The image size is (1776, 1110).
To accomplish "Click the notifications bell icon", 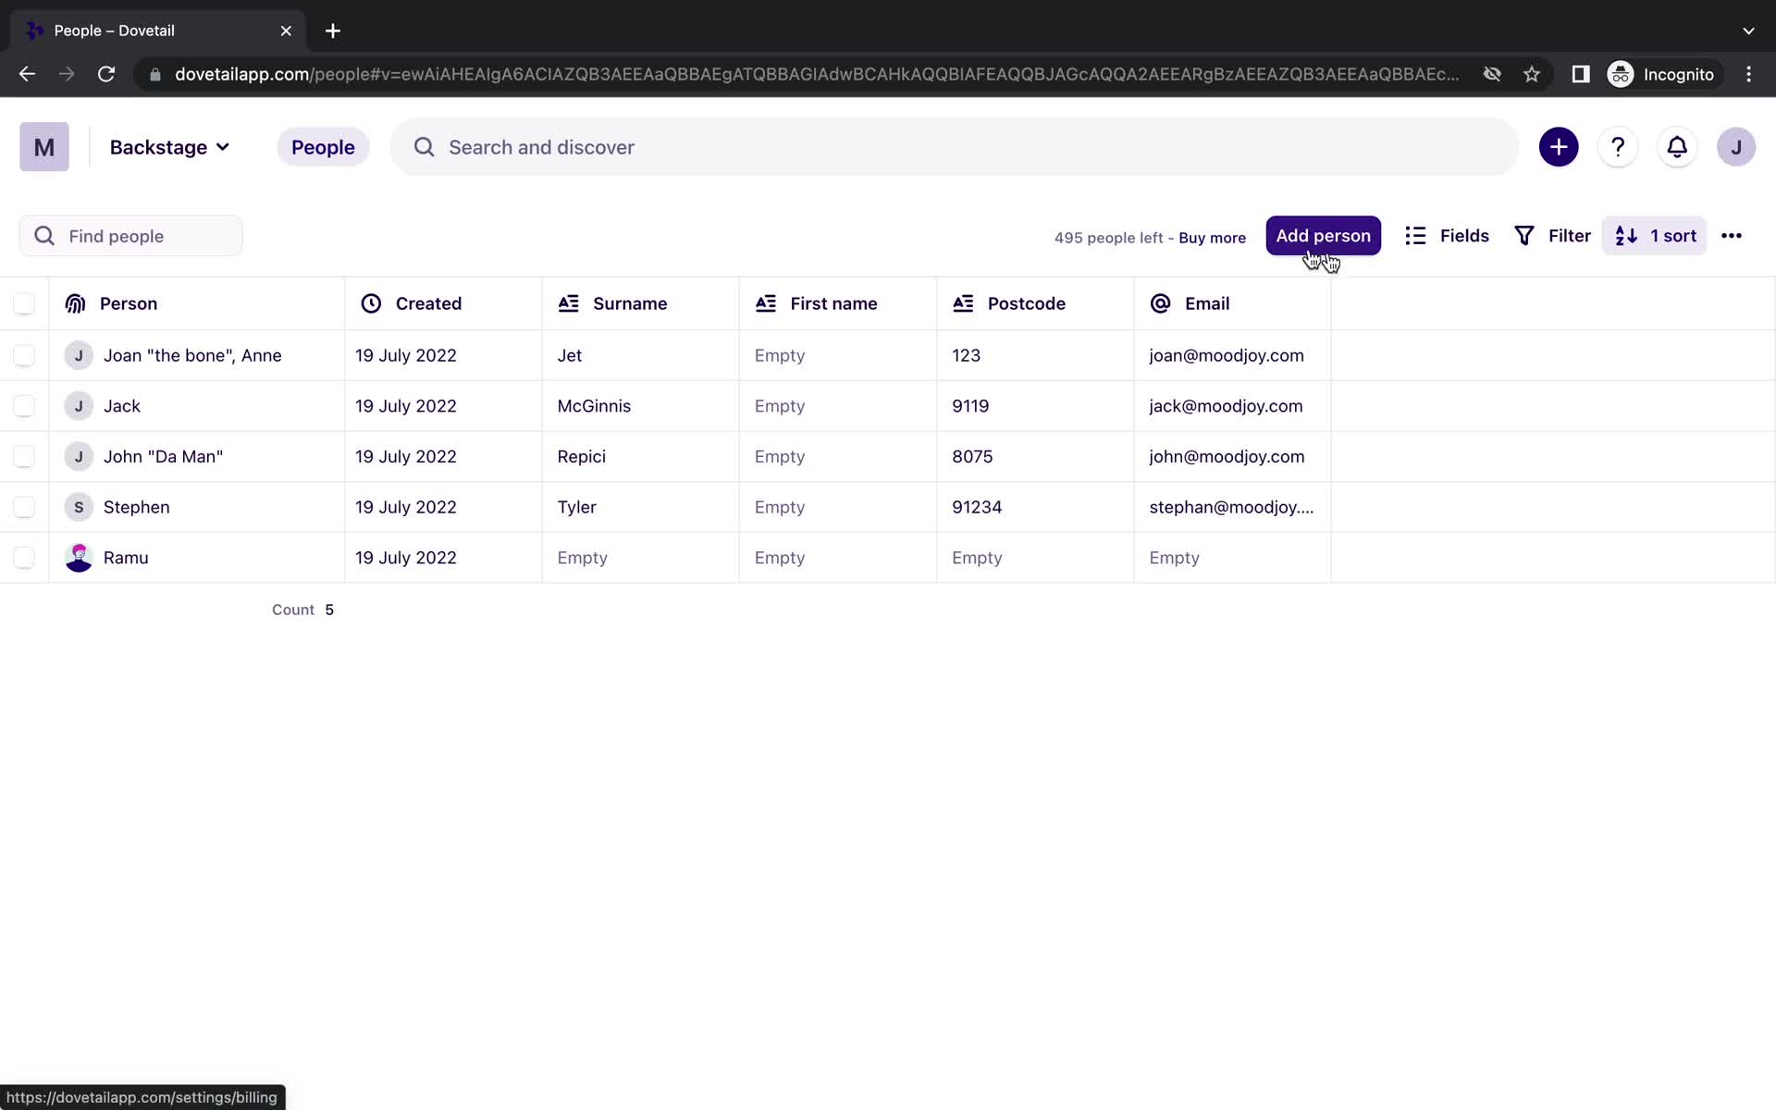I will tap(1676, 147).
